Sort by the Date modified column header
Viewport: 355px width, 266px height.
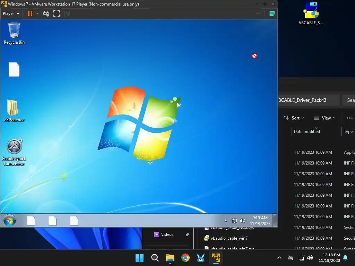click(307, 131)
